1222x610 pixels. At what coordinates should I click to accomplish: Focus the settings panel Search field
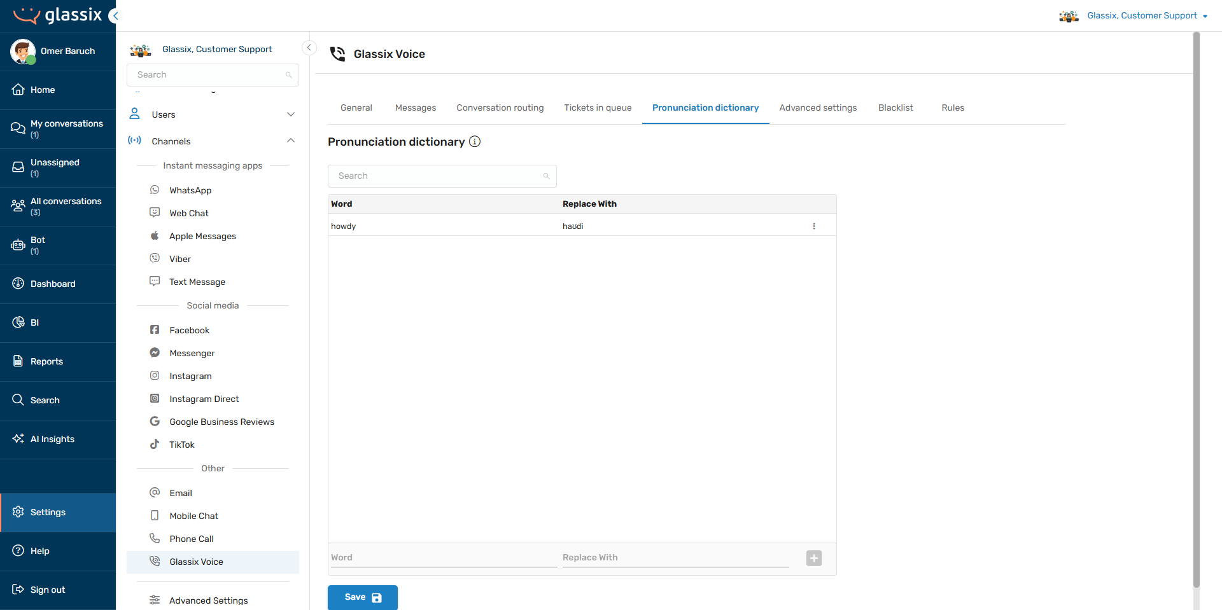click(x=213, y=74)
